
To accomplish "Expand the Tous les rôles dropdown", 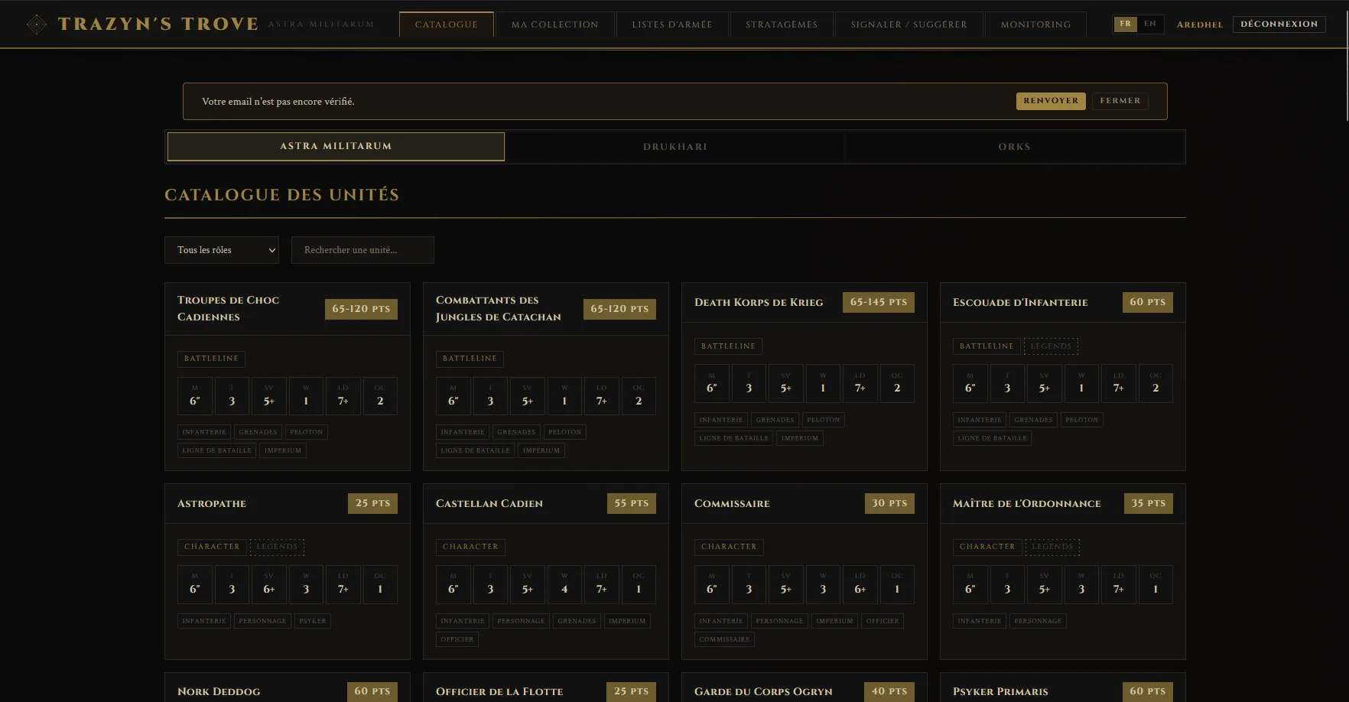I will [x=222, y=250].
